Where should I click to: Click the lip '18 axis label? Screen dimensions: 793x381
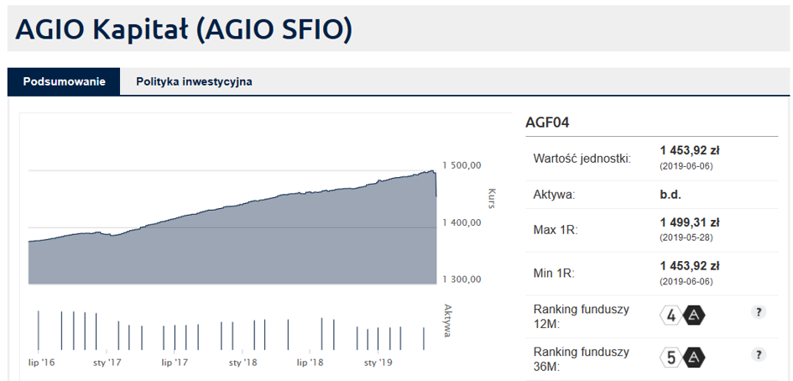pyautogui.click(x=310, y=363)
